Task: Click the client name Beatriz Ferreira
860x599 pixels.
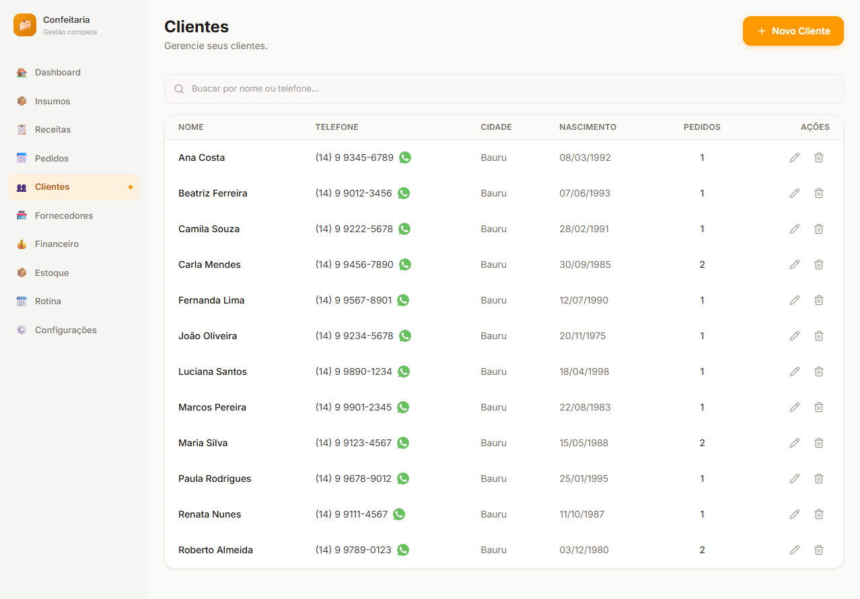Action: point(213,192)
